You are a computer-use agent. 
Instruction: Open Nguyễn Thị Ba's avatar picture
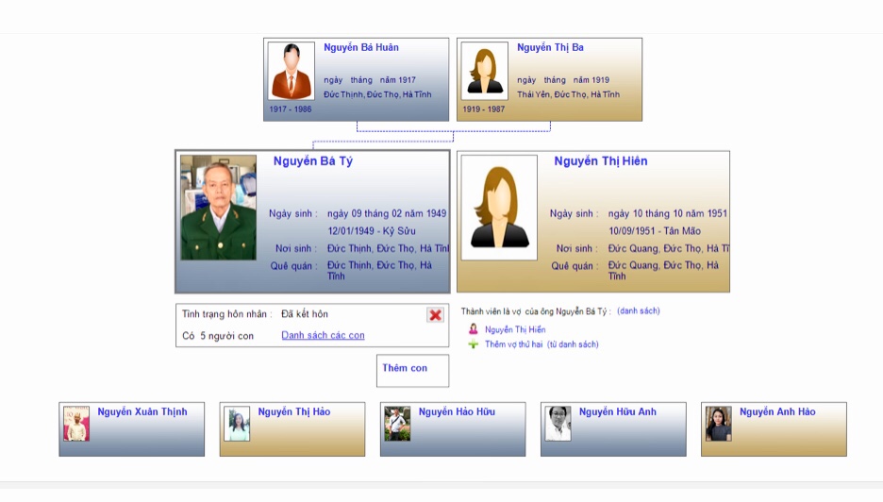point(484,71)
